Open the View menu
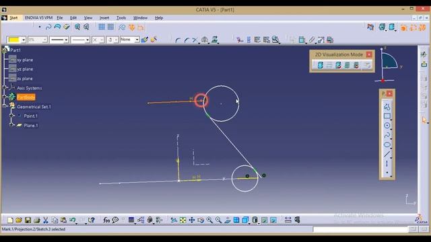This screenshot has width=431, height=242. click(88, 18)
